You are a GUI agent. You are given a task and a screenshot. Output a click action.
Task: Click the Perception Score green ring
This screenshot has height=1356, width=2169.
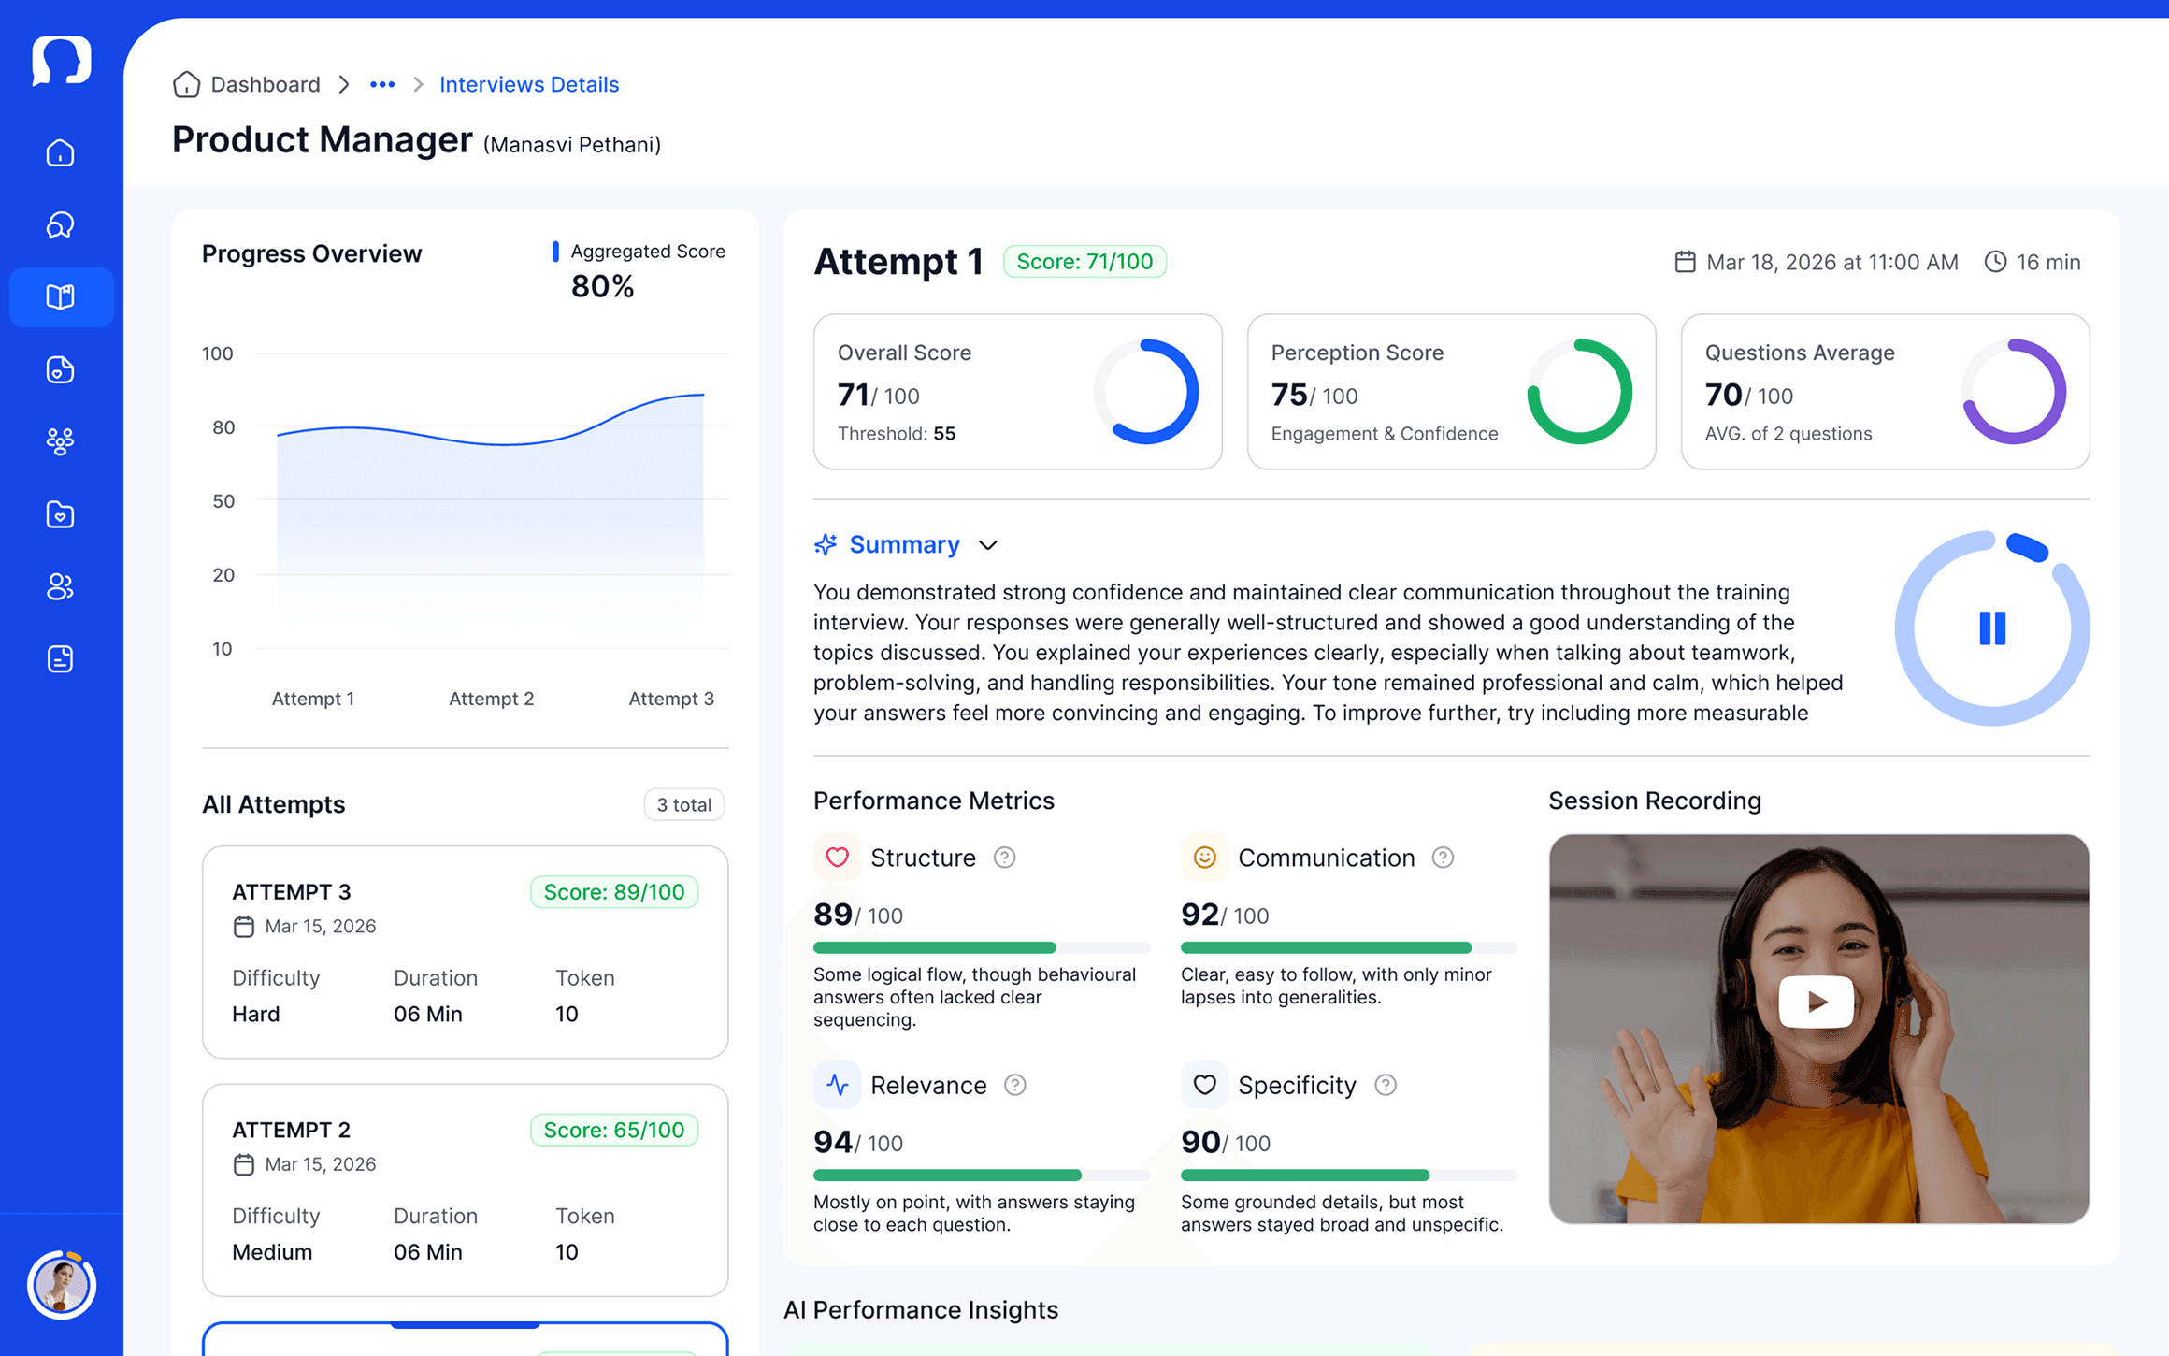pos(1580,392)
